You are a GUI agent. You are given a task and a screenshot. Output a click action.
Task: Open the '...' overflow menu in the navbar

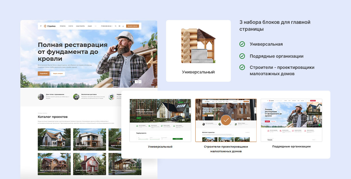(96, 26)
